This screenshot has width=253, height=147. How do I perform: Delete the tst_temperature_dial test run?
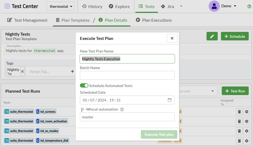point(239,141)
